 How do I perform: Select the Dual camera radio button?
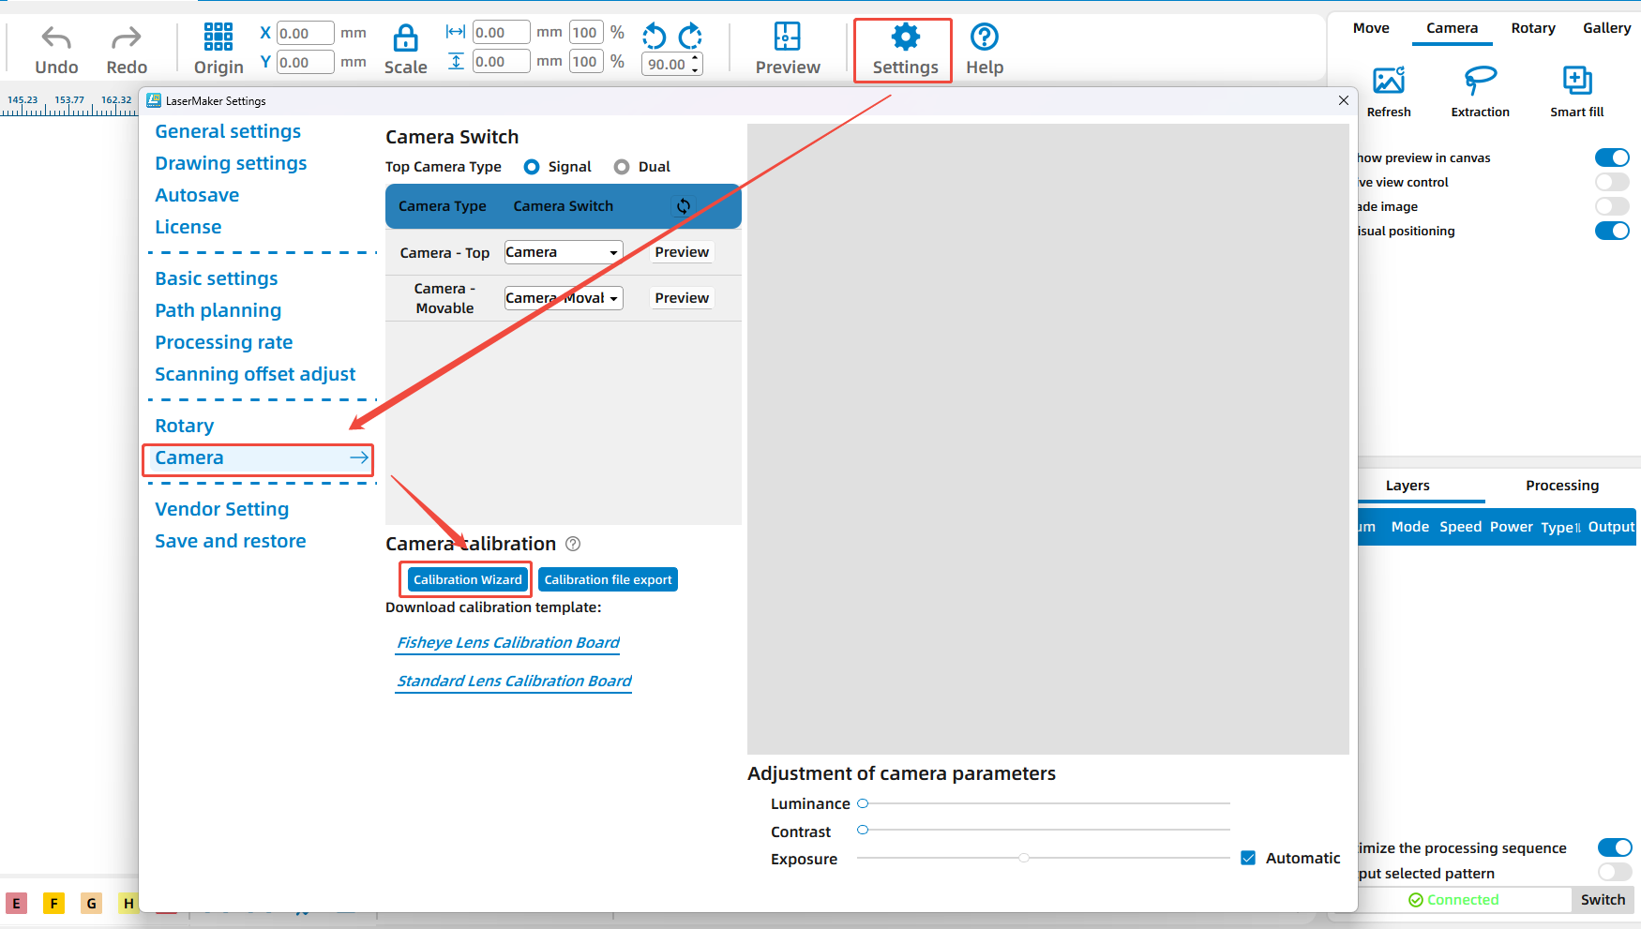coord(622,167)
